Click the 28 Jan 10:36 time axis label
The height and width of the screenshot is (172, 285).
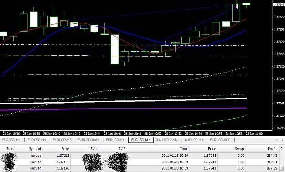[x=11, y=134]
